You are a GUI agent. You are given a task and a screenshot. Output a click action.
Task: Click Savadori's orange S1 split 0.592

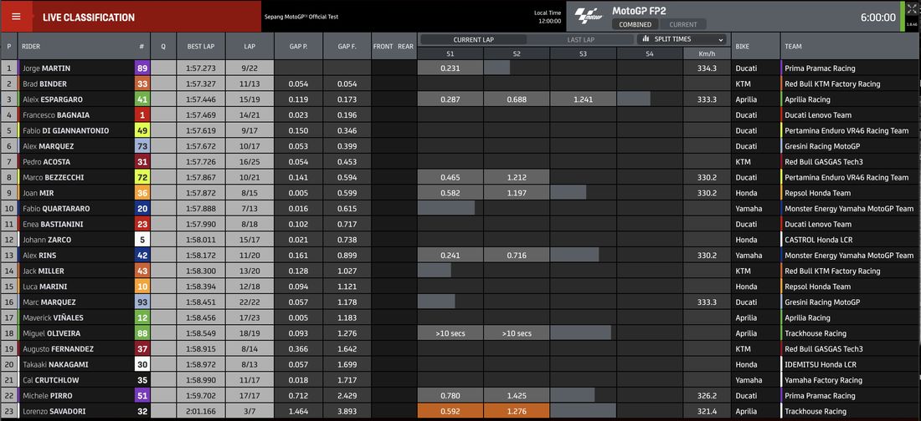point(450,411)
